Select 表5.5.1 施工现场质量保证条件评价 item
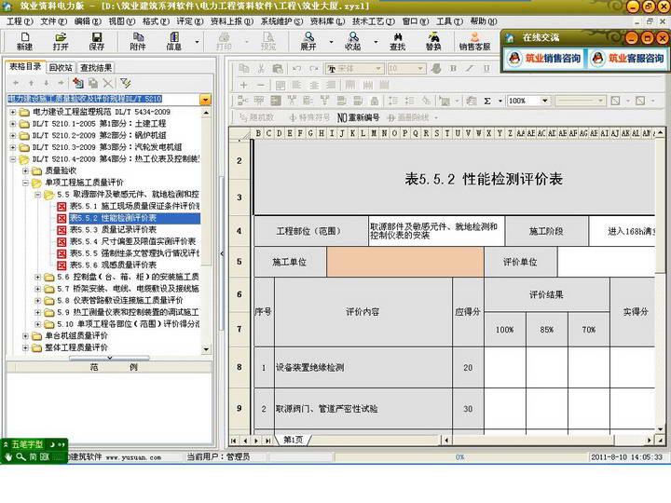The width and height of the screenshot is (671, 503). point(134,206)
